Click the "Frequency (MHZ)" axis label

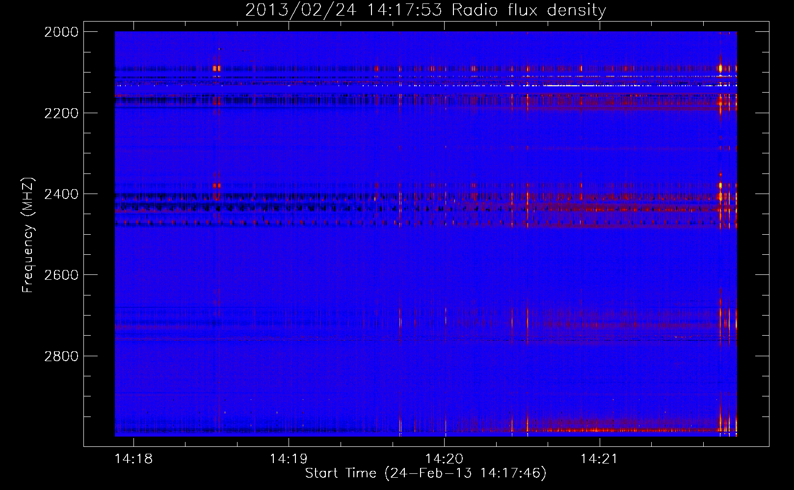(x=28, y=235)
